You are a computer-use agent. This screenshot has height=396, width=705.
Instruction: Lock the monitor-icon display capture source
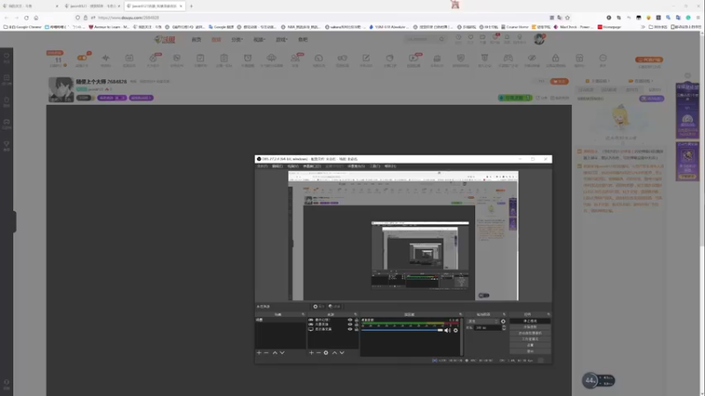tap(357, 329)
